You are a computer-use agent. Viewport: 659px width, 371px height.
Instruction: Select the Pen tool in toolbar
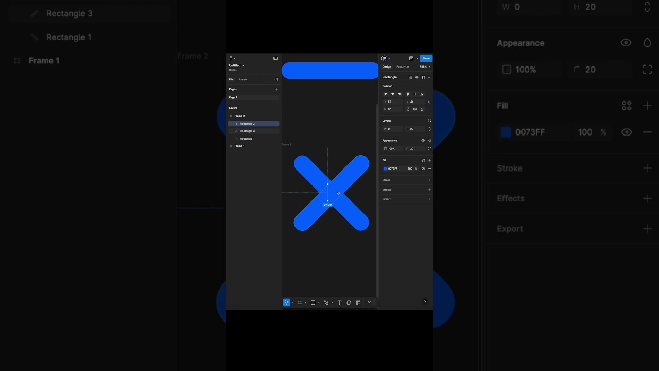[x=326, y=302]
